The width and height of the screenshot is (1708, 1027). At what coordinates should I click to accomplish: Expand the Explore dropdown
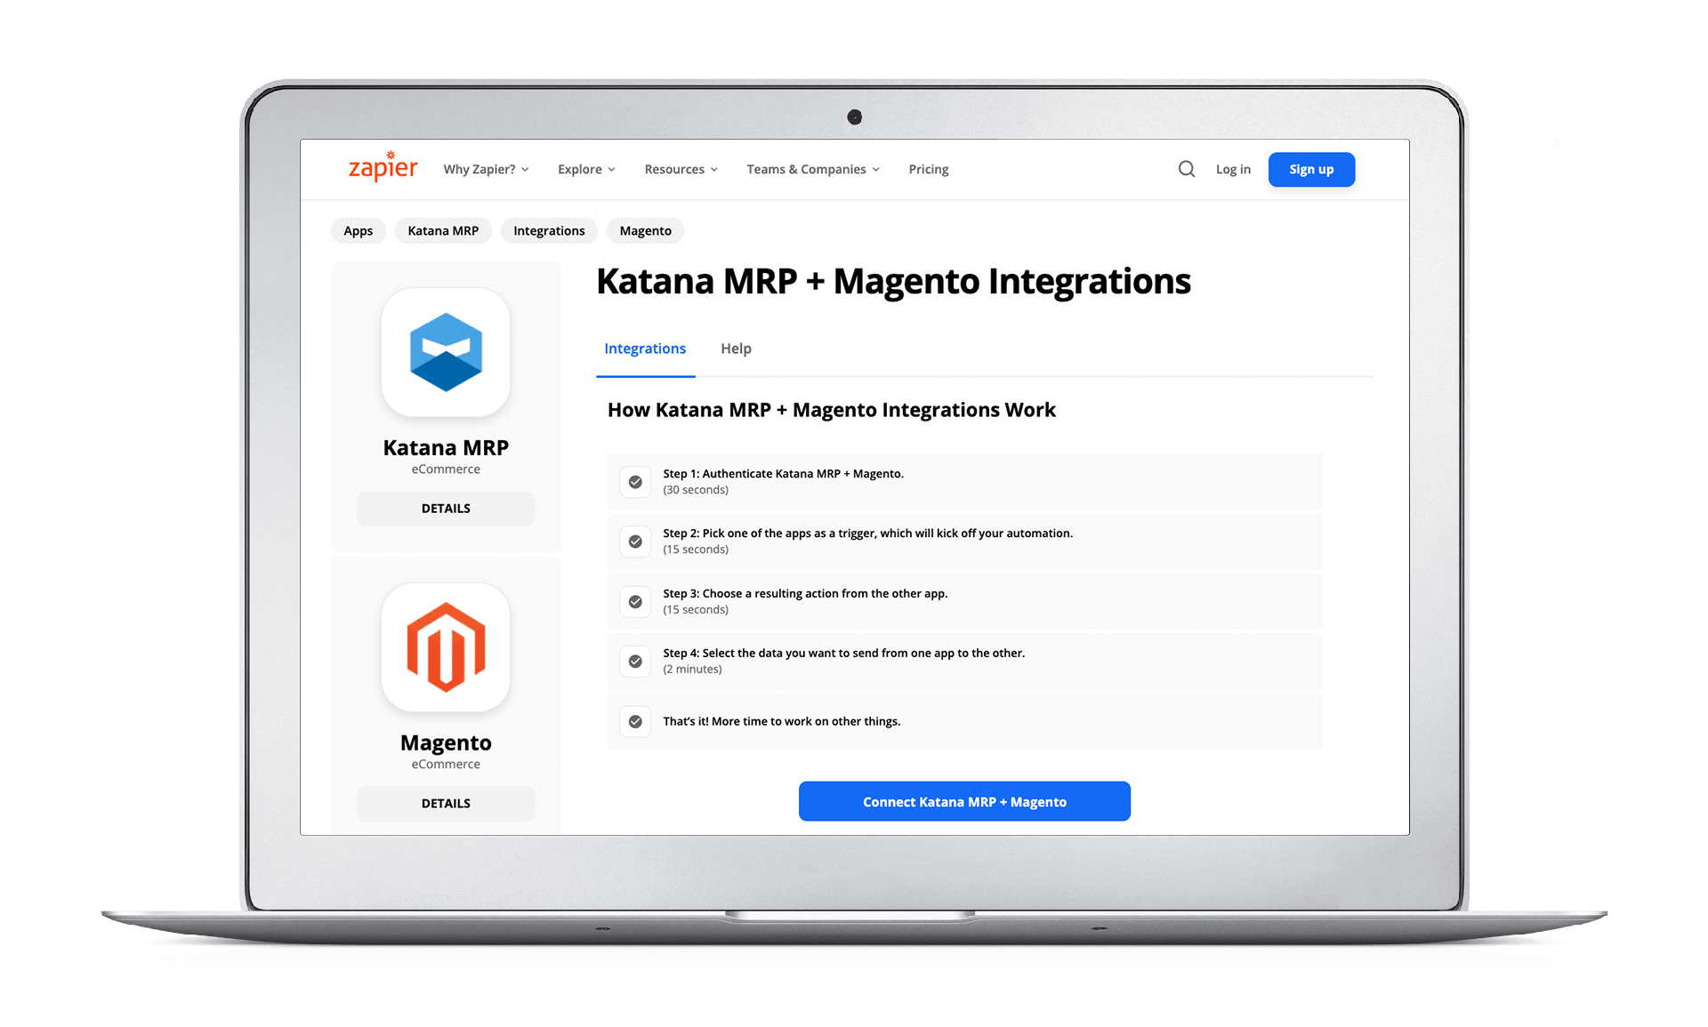[587, 169]
